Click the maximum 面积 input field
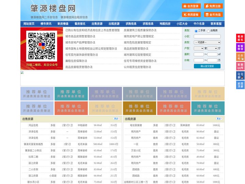245x184 pixels. tap(212, 54)
